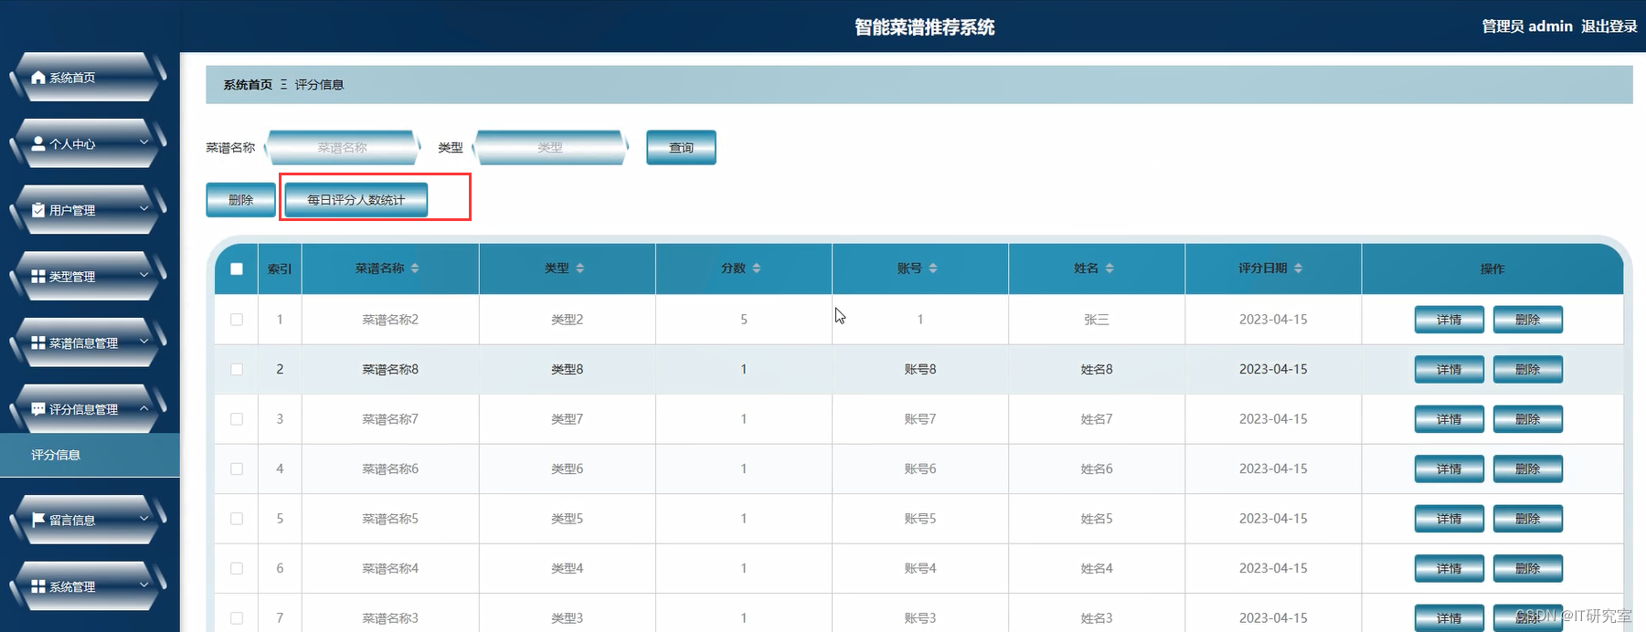Sort table by 菜谱名称 column arrows
The width and height of the screenshot is (1646, 632).
click(415, 269)
